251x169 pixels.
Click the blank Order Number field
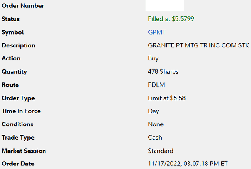164,6
